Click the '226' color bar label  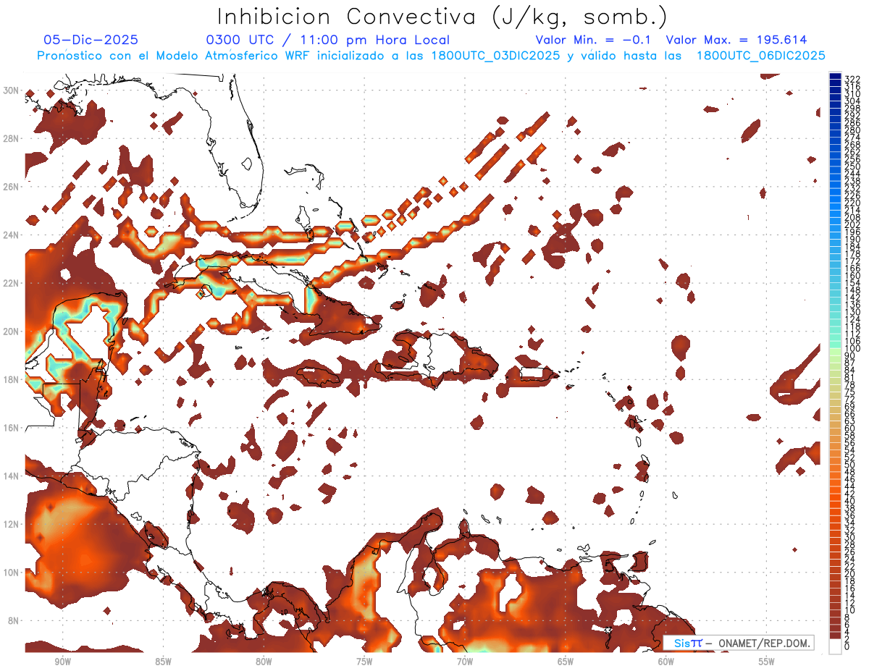coord(852,195)
